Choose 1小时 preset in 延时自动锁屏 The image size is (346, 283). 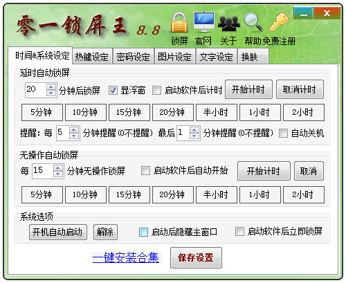(x=260, y=112)
